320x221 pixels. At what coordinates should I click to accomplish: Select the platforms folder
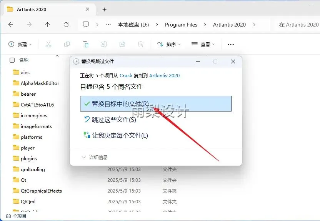(28, 137)
